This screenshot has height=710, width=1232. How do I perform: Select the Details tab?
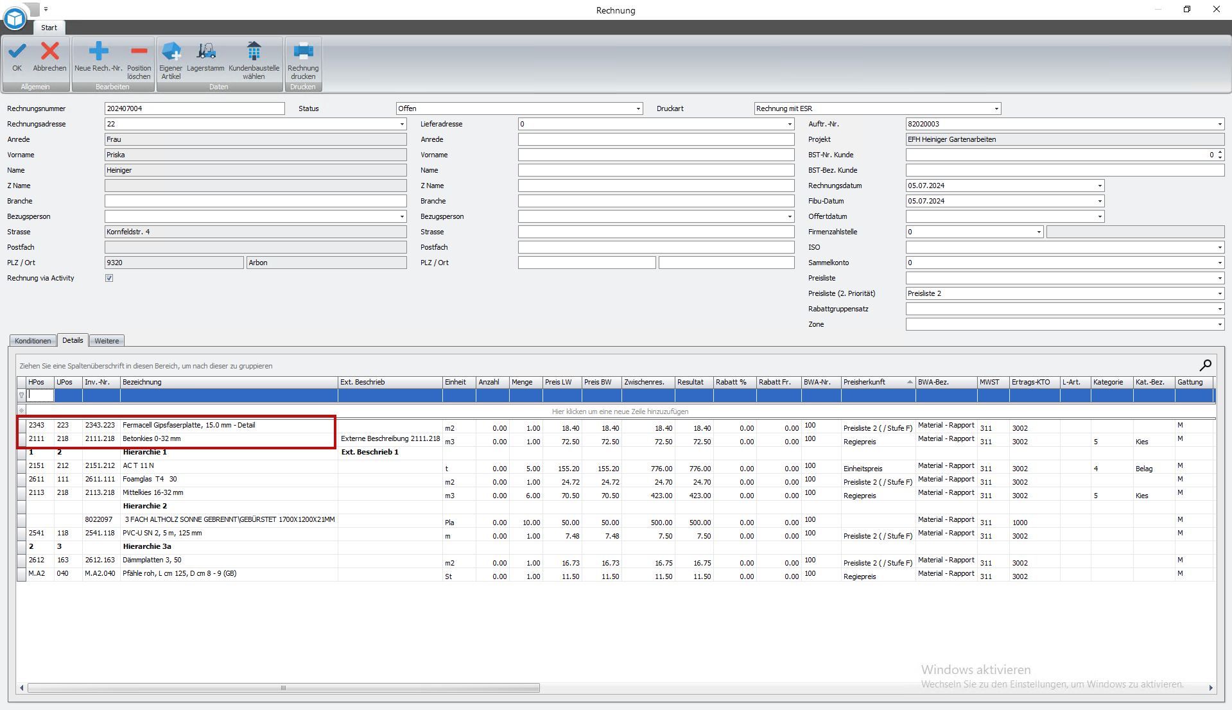coord(73,340)
